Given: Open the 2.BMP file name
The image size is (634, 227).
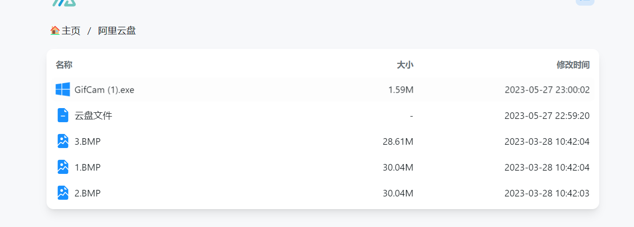Looking at the screenshot, I should tap(87, 193).
